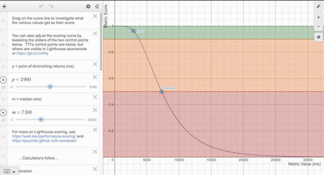The height and width of the screenshot is (175, 324).
Task: Redo the last undone change
Action: coord(51,6)
